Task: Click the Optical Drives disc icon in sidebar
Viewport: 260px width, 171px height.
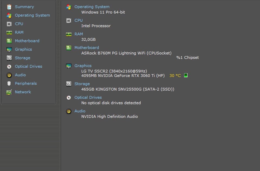Action: point(9,66)
